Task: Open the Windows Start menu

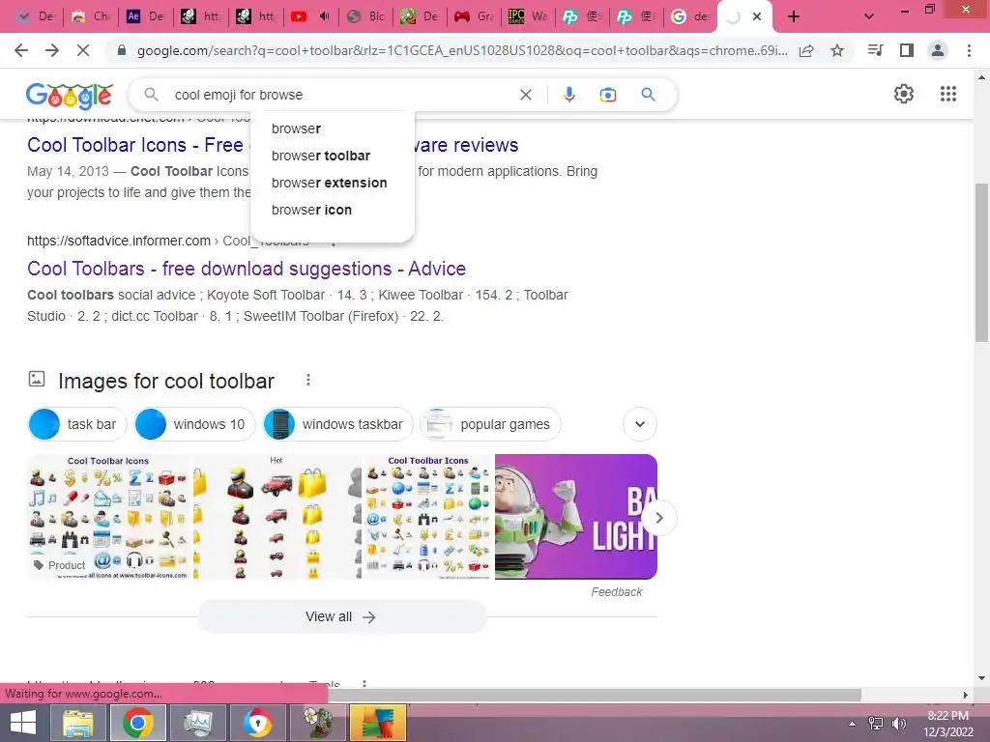Action: pyautogui.click(x=23, y=723)
